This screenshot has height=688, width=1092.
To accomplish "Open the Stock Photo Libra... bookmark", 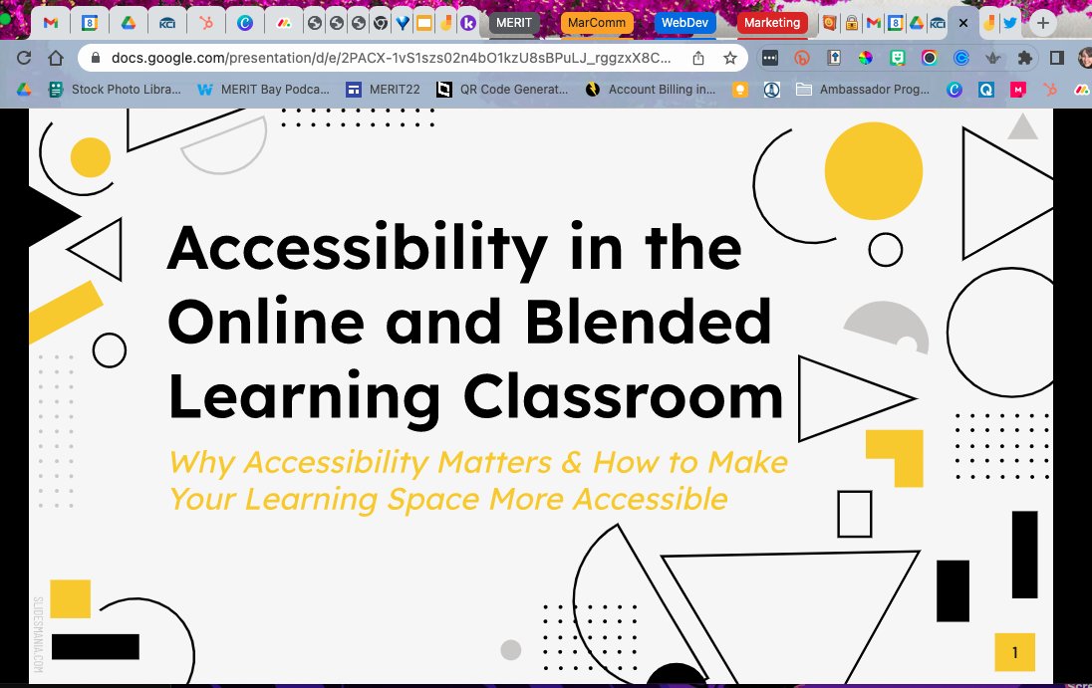I will tap(115, 89).
